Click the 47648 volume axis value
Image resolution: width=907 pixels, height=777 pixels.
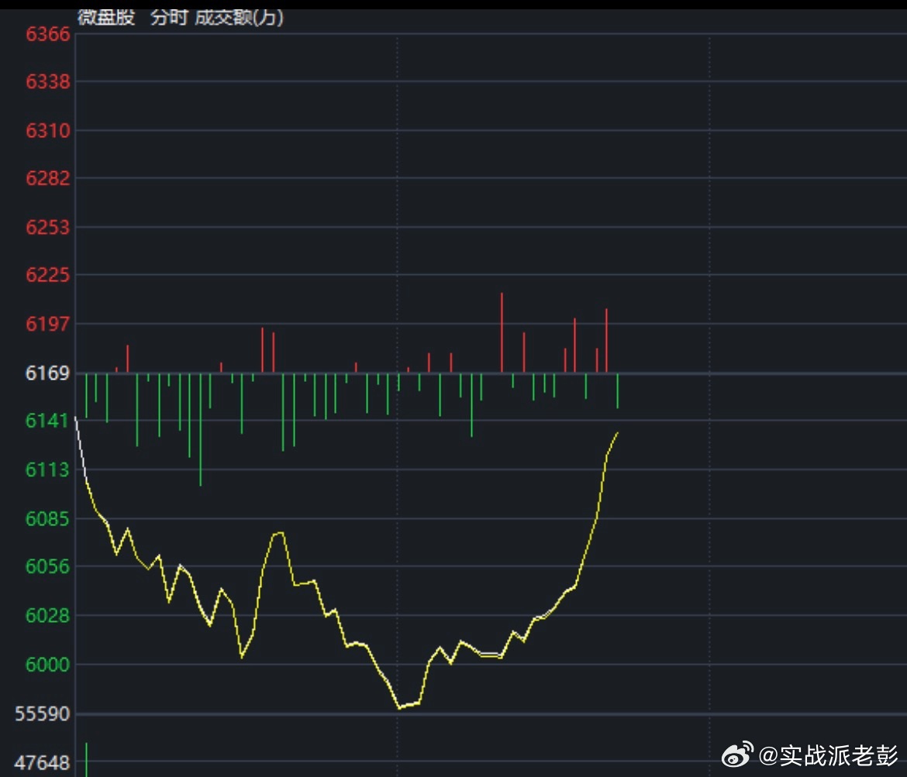coord(43,762)
